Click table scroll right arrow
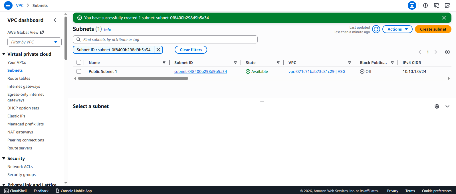The image size is (456, 194). pyautogui.click(x=449, y=78)
